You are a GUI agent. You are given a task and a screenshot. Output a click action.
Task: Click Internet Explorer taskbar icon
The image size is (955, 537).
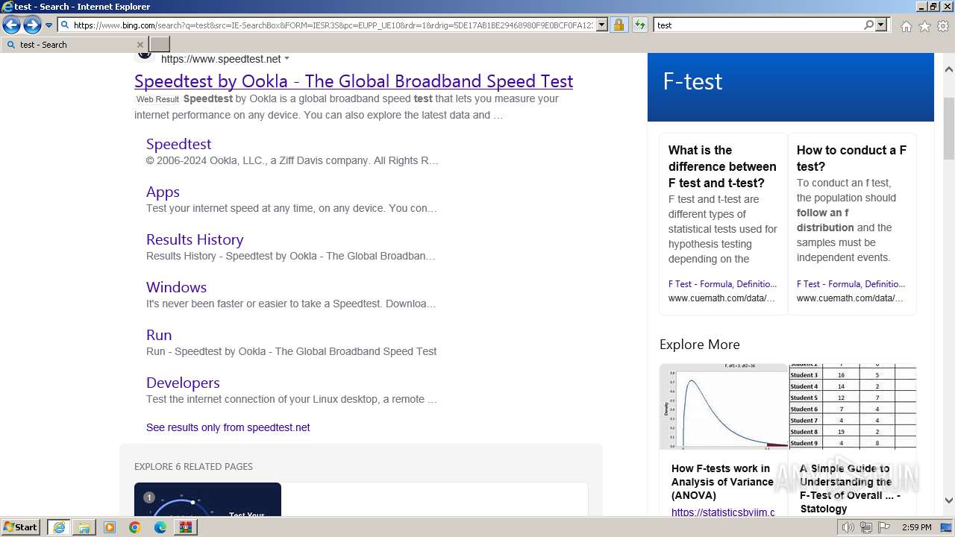click(x=58, y=527)
